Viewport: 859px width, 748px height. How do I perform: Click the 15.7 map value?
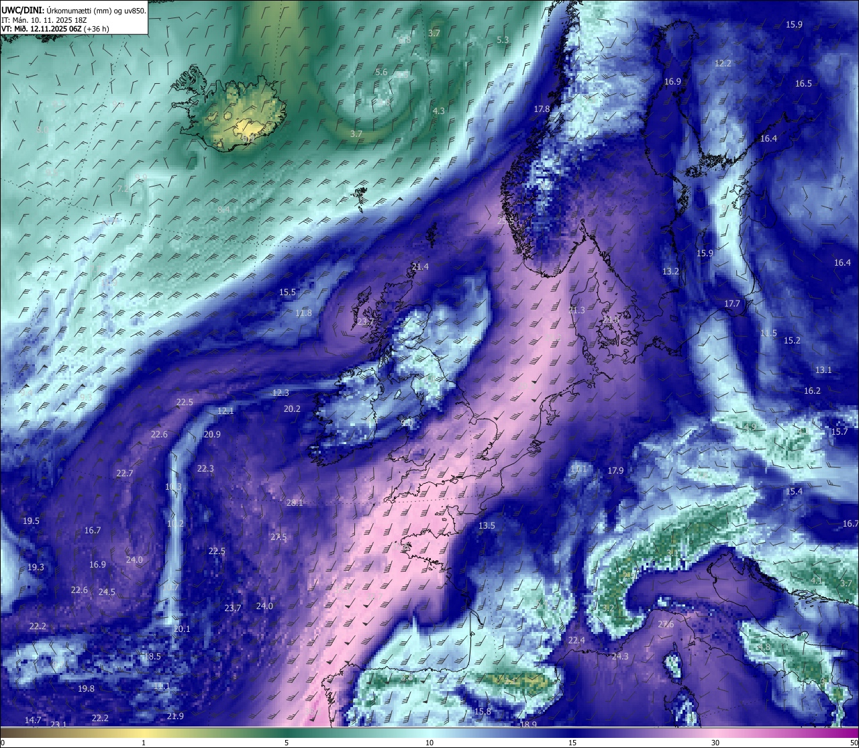[x=840, y=431]
